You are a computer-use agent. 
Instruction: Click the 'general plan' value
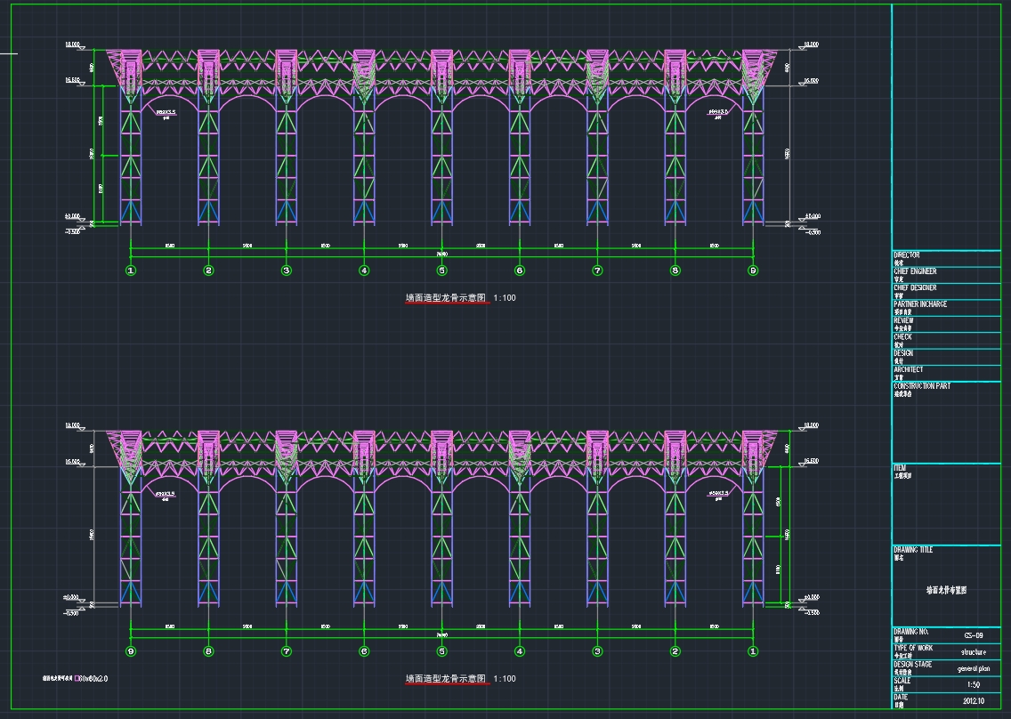[x=974, y=668]
